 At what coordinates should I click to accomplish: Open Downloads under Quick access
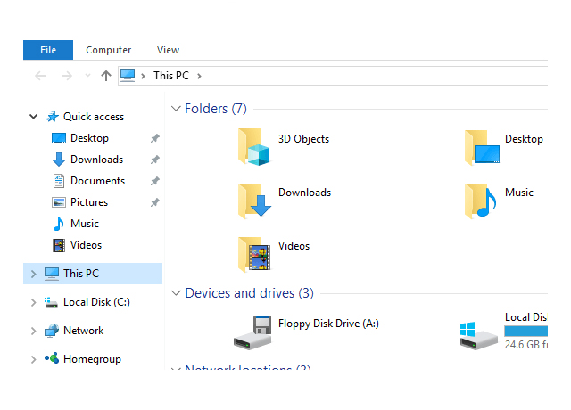[97, 160]
